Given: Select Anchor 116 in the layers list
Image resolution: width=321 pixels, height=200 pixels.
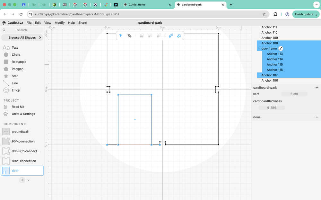Looking at the screenshot, I should tap(274, 70).
